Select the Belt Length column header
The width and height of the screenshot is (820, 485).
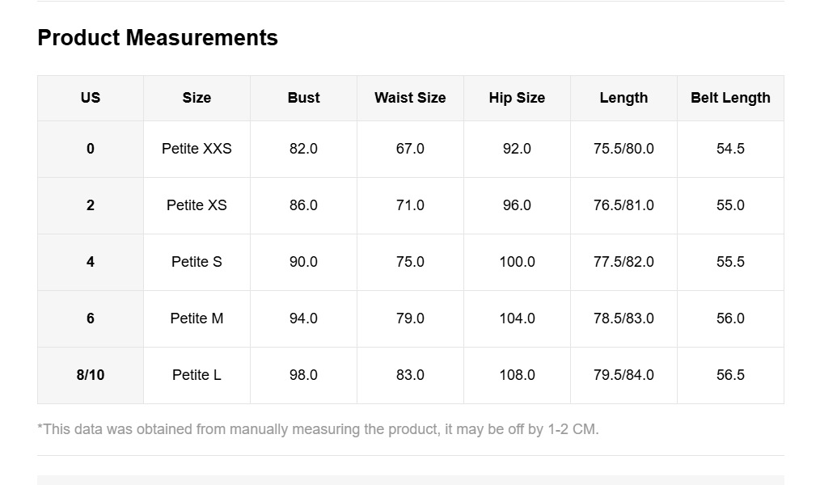(x=730, y=98)
